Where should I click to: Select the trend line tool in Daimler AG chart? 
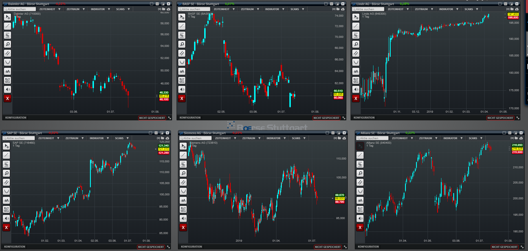(8, 26)
